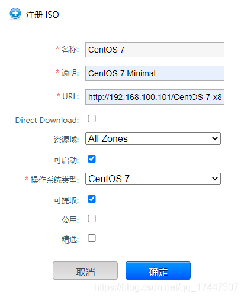Screen dimensions: 244x298
Task: Expand the 操作系统类型 CentOS 7 dropdown
Action: point(153,179)
